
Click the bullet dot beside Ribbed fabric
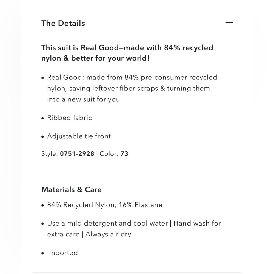pos(43,118)
